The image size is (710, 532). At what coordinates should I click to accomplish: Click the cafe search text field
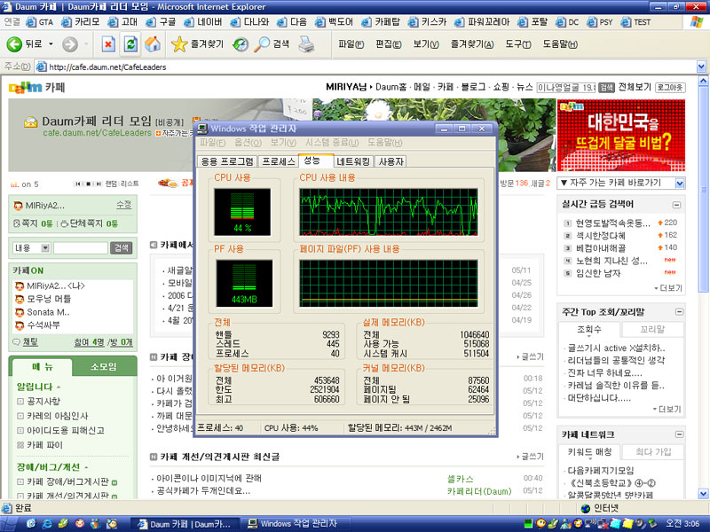click(x=81, y=248)
